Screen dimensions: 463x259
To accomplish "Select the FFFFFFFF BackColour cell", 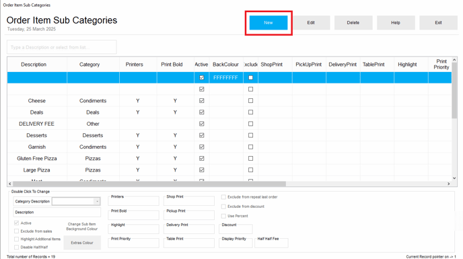I will (x=226, y=77).
